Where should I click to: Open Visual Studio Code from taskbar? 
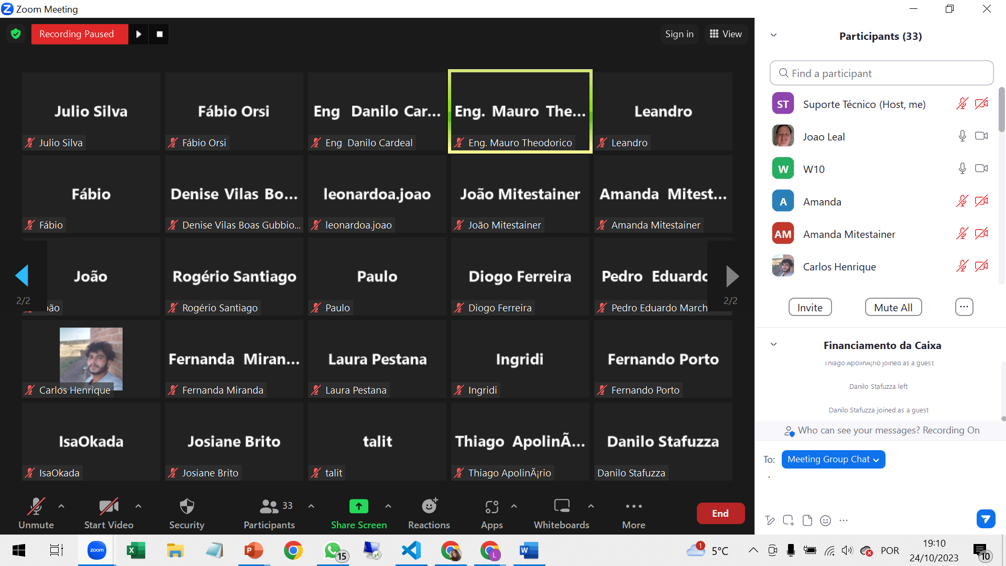(411, 550)
